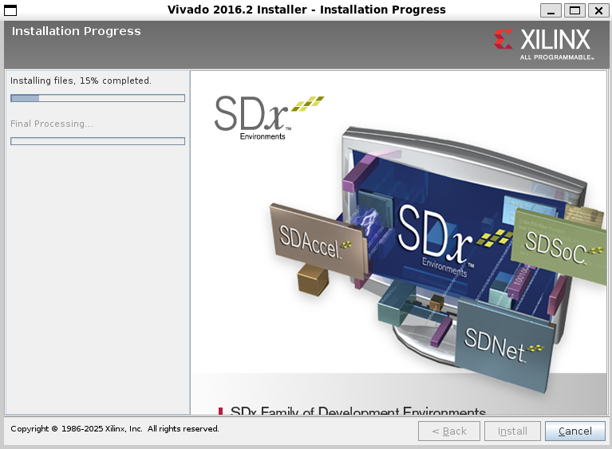Click the greyed-out Install button
This screenshot has width=612, height=449.
tap(512, 431)
